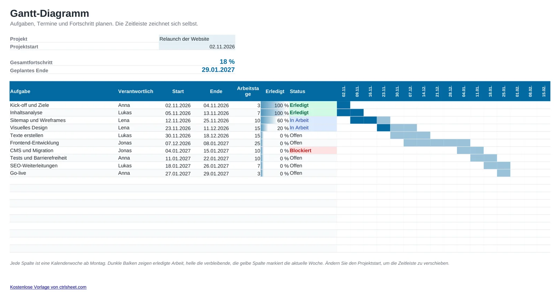
Task: Click the Gesamtfortschritt value 18 %
Action: (x=227, y=62)
